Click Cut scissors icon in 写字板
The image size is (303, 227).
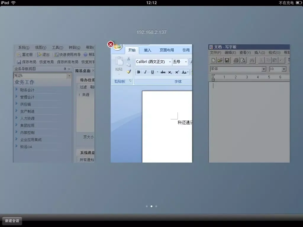coord(261,60)
